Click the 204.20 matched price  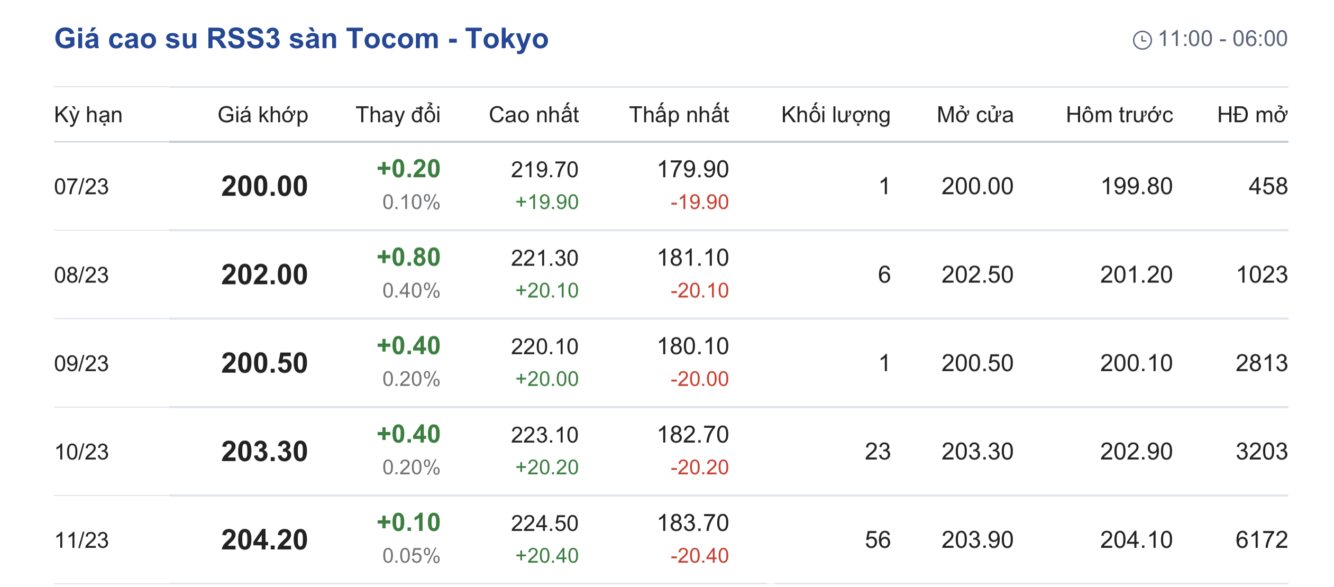264,540
